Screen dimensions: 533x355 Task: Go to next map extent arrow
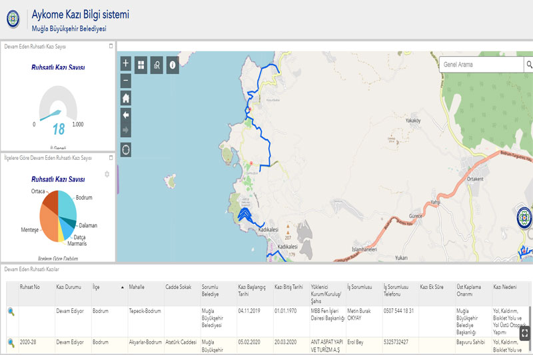[x=126, y=130]
